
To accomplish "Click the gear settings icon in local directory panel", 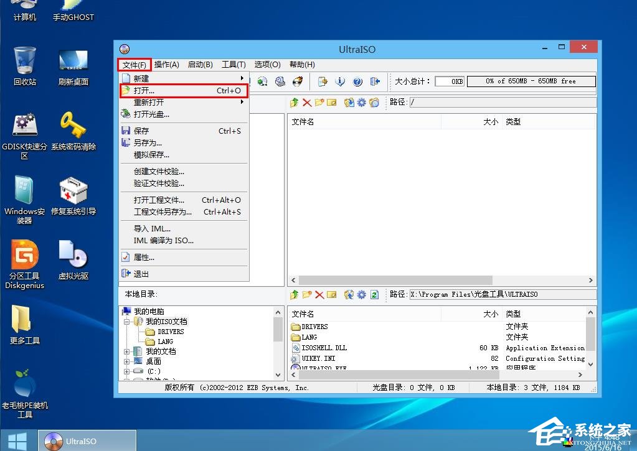I will point(361,294).
